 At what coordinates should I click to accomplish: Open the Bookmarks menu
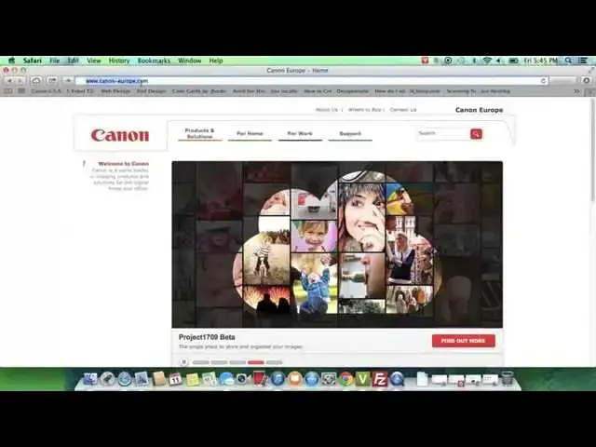[x=154, y=61]
